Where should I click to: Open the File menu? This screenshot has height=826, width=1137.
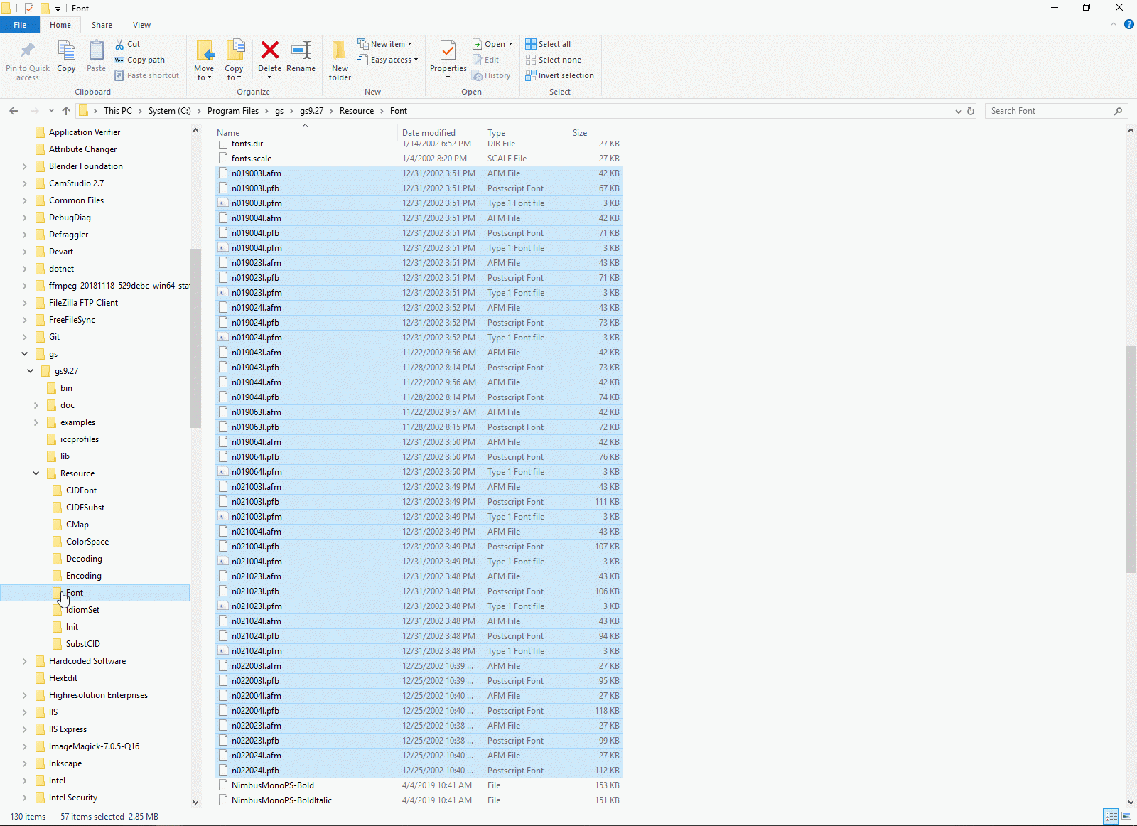(20, 24)
